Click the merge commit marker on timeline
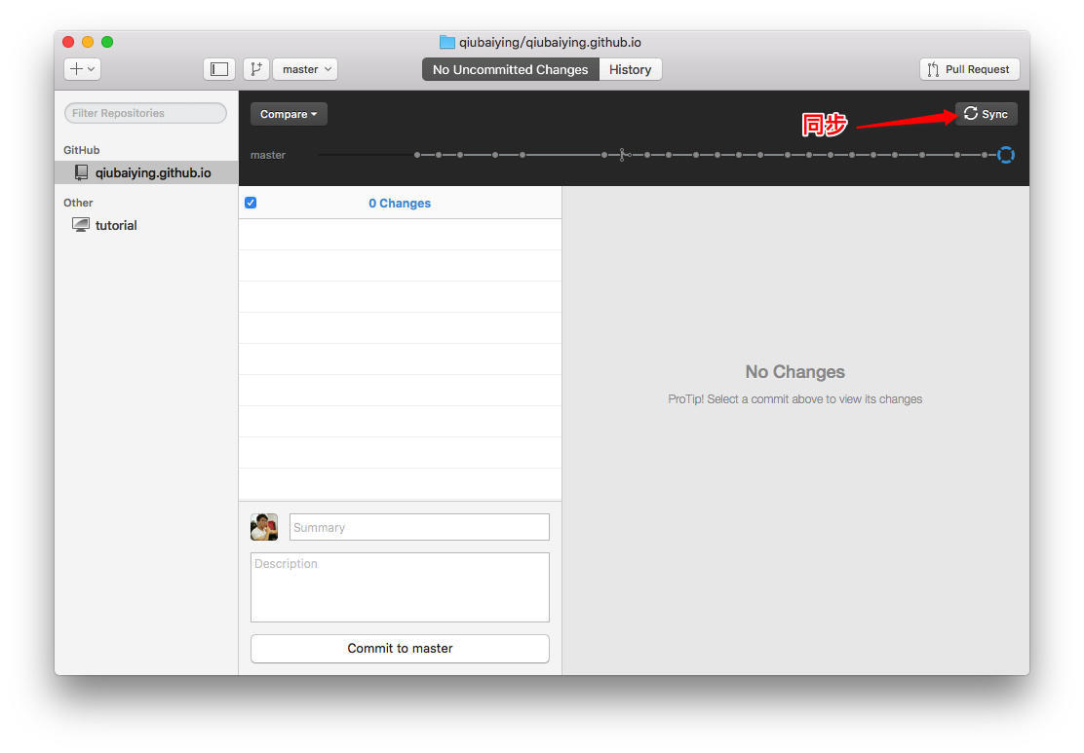The image size is (1084, 753). click(x=624, y=155)
